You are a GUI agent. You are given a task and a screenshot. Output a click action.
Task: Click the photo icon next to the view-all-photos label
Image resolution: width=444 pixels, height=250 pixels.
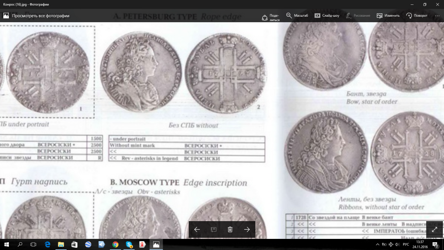tap(6, 16)
